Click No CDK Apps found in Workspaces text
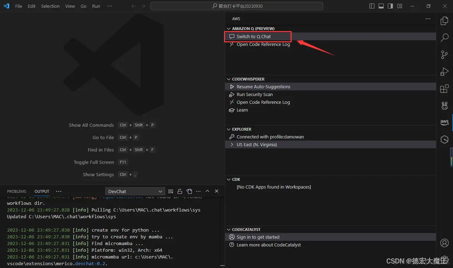Viewport: 453px width, 268px height. click(x=274, y=187)
